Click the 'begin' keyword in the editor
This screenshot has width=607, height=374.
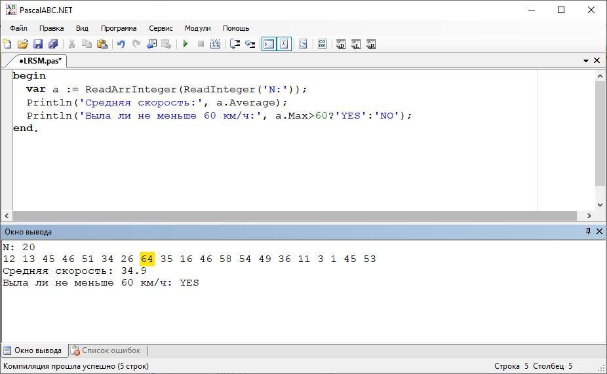(x=29, y=76)
